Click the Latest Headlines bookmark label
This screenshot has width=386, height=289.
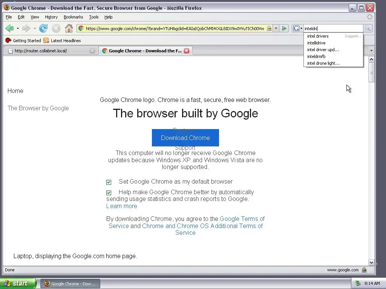point(66,41)
